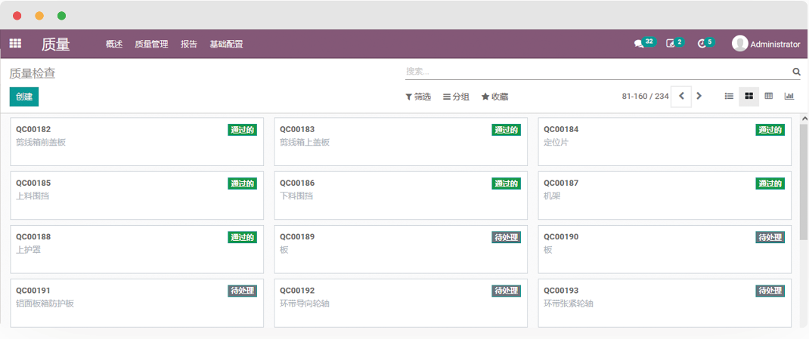Expand the 筛选 filter dropdown
This screenshot has height=339, width=809.
(418, 97)
